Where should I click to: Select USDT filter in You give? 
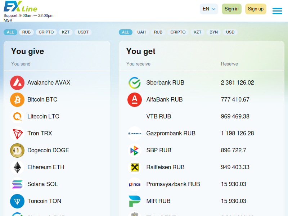[x=83, y=32]
